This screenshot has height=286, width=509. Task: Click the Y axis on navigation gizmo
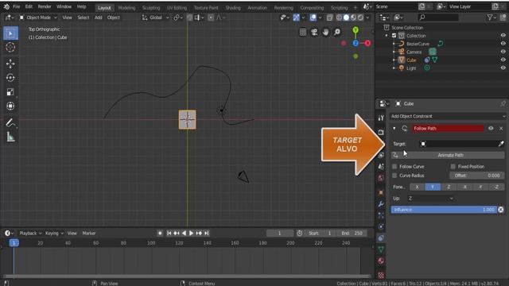click(356, 30)
